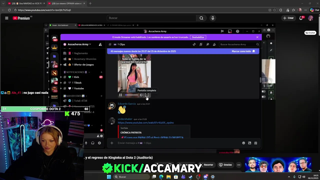The height and width of the screenshot is (180, 320).
Task: Open the Tiktok channel
Action: [82, 83]
